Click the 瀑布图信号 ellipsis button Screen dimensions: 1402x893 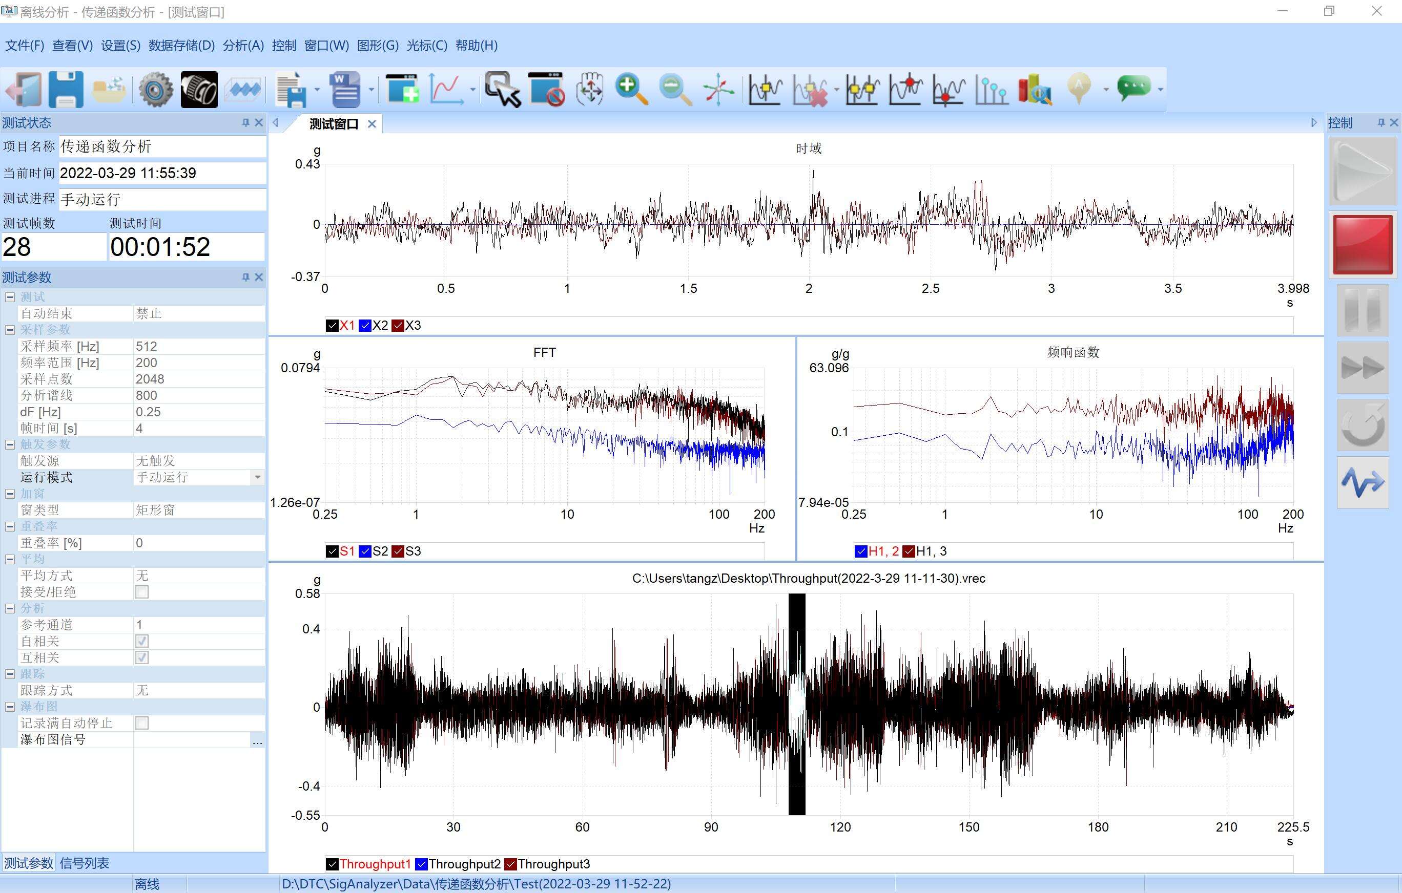coord(257,740)
